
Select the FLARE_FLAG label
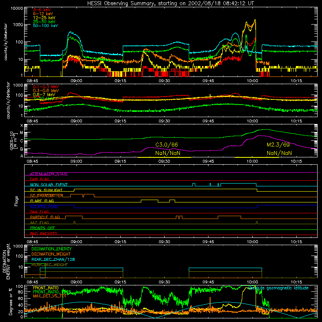click(x=42, y=201)
